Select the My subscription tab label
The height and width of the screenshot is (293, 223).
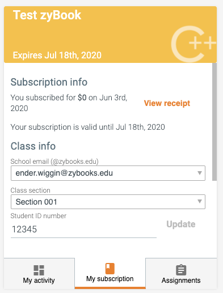point(110,279)
